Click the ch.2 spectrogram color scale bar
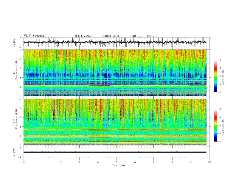 (215, 125)
